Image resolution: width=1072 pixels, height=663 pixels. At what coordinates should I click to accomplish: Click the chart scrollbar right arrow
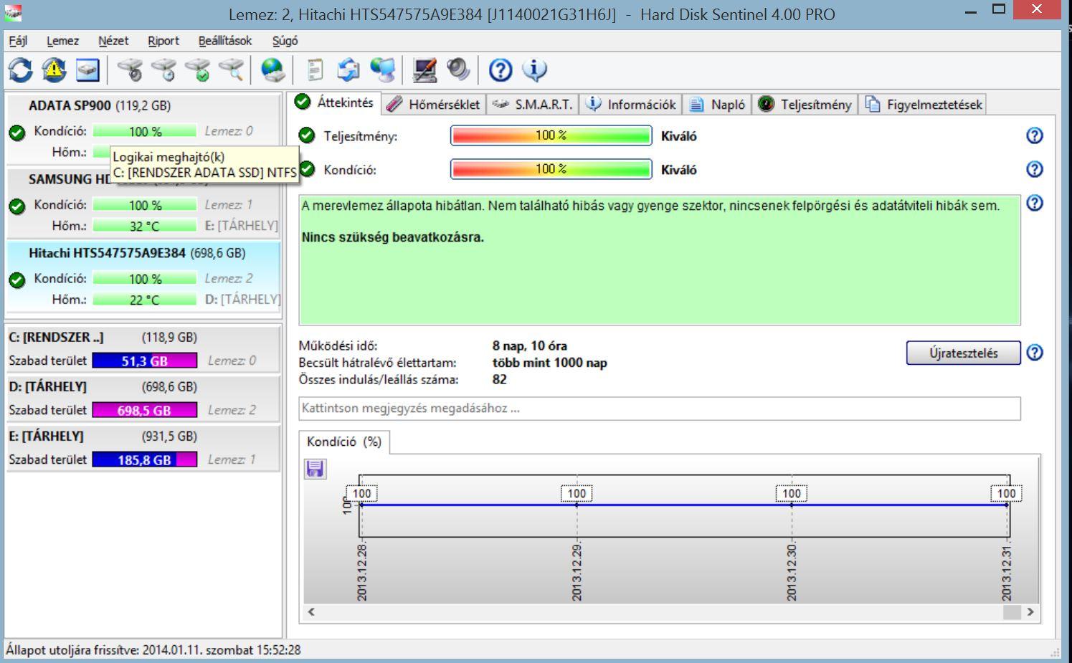click(1030, 612)
